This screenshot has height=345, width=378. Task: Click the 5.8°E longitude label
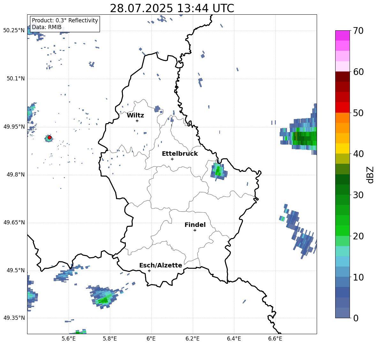(x=110, y=339)
